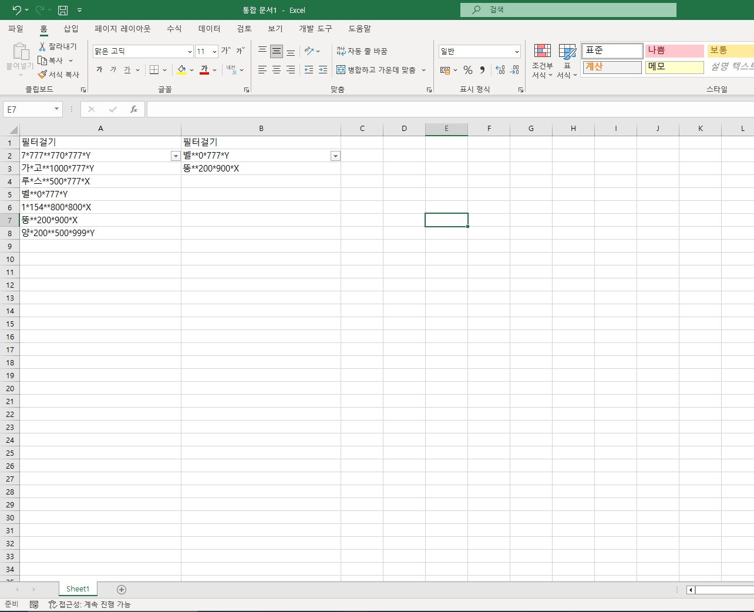Click the font color 가 icon
754x612 pixels.
(x=204, y=70)
